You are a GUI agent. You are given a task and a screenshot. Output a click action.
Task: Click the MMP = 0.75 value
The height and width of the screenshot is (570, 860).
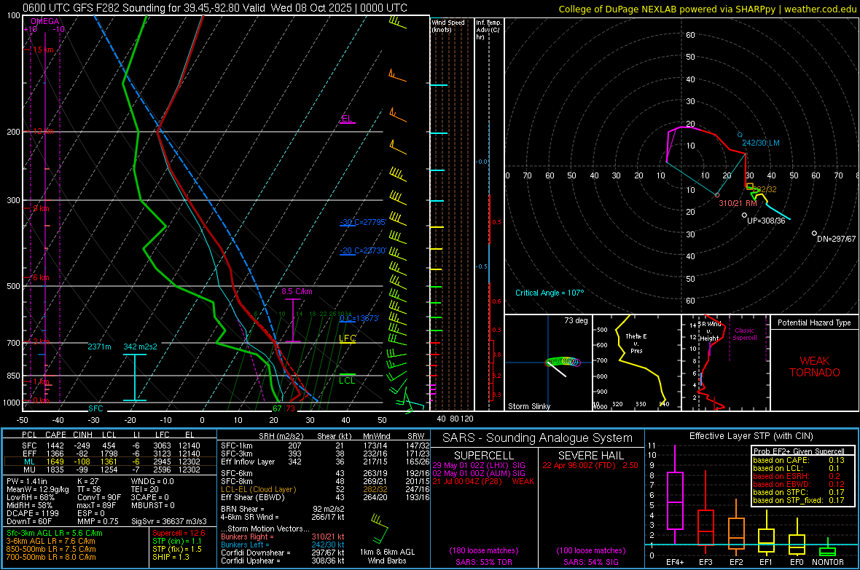[x=98, y=521]
